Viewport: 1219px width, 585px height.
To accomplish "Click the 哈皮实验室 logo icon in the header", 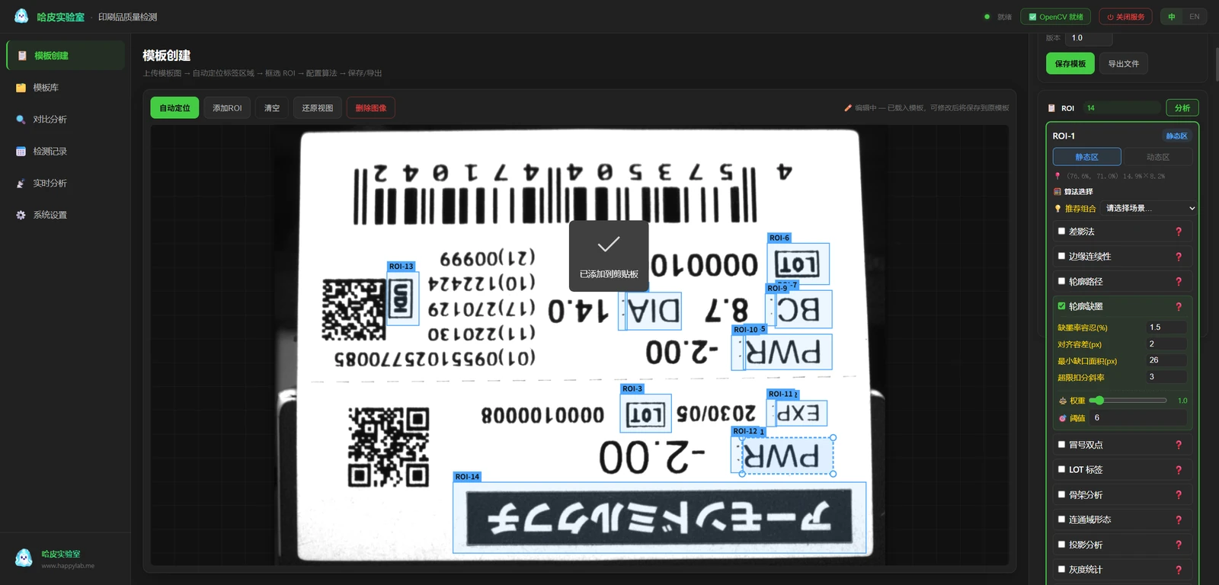I will (21, 16).
